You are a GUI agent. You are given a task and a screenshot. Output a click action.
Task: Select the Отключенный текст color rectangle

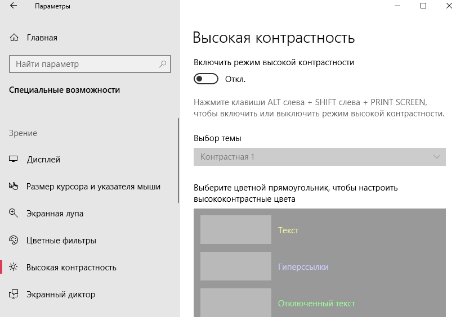coord(235,302)
